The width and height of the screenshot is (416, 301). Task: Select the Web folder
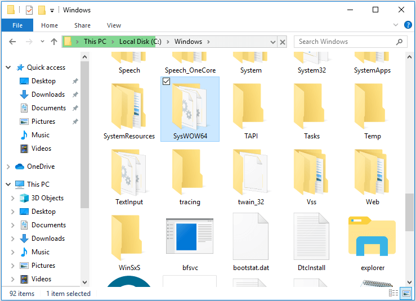pyautogui.click(x=372, y=177)
